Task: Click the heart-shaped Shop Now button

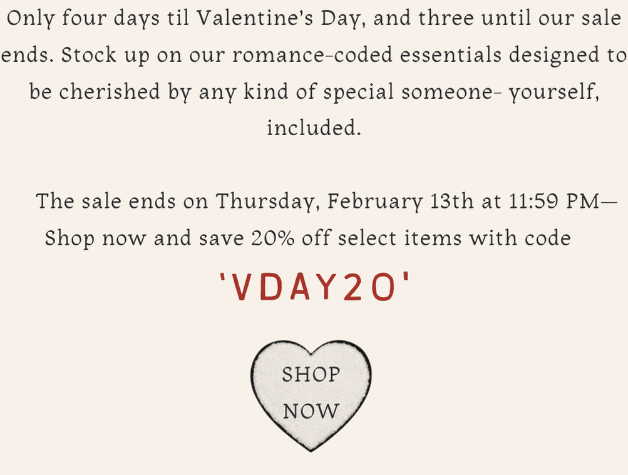Action: tap(311, 396)
